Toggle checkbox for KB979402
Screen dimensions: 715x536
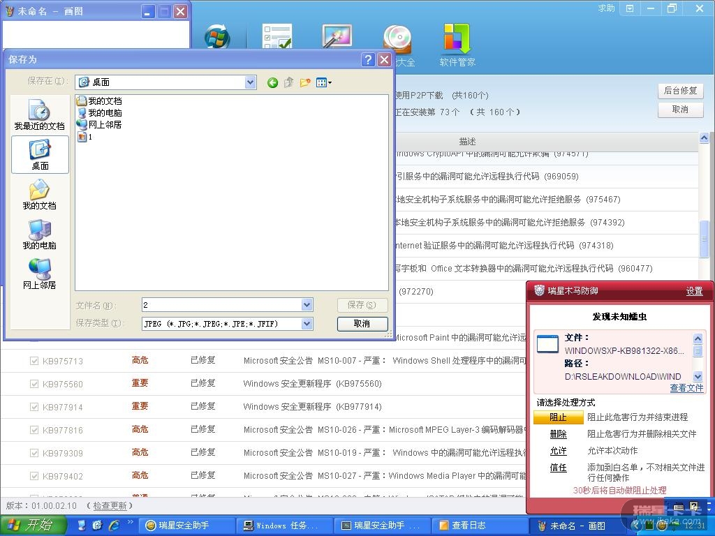point(34,476)
